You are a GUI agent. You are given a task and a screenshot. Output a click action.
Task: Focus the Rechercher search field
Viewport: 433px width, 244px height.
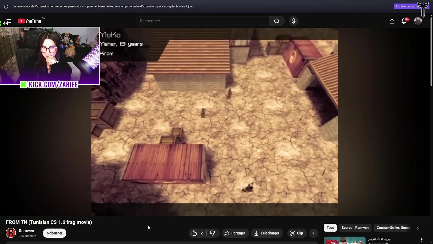[x=203, y=21]
